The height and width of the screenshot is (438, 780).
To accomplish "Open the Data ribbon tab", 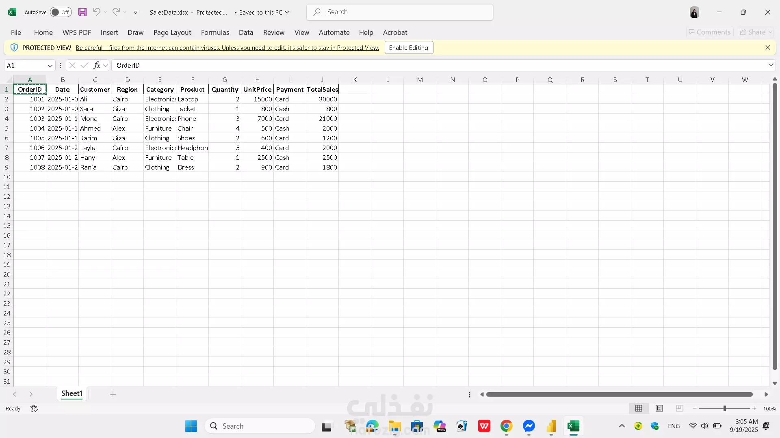I will click(x=246, y=32).
